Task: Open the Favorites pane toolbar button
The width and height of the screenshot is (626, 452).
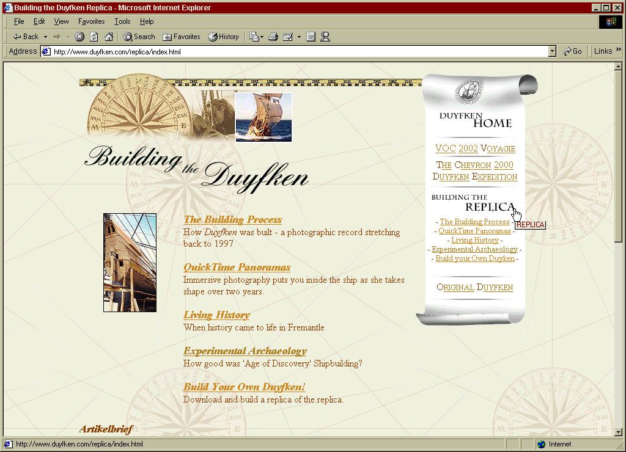Action: (x=182, y=37)
